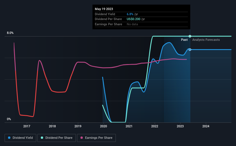Click the teal Dividend Per Share legend dot
The width and height of the screenshot is (236, 146).
[42, 138]
